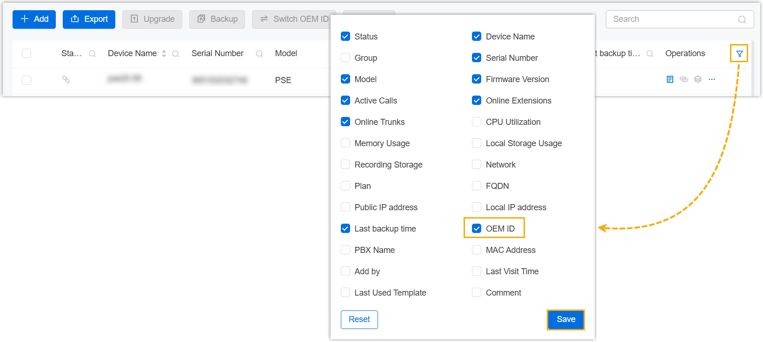Screen dimensions: 763x342
Task: Click the Backup toolbar button
Action: pos(217,19)
